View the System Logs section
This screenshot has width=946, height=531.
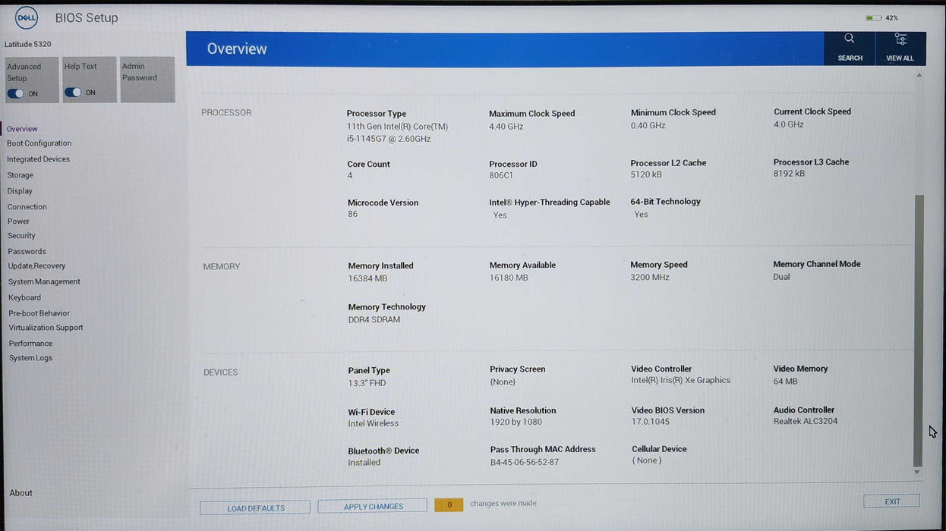30,357
